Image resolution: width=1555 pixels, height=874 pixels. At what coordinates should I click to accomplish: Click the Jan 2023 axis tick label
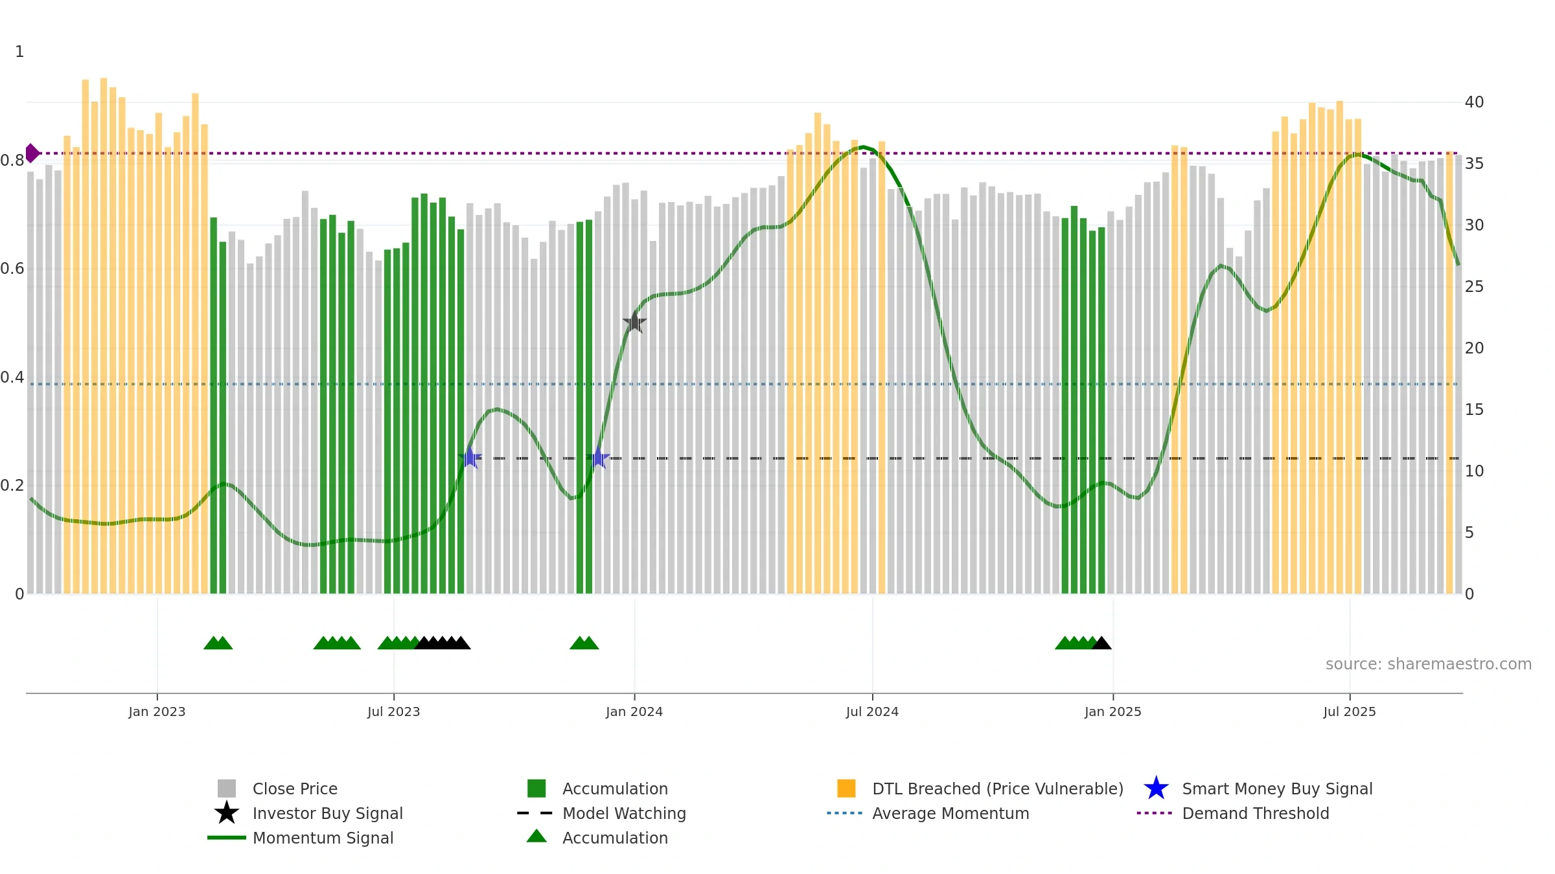[x=157, y=712]
